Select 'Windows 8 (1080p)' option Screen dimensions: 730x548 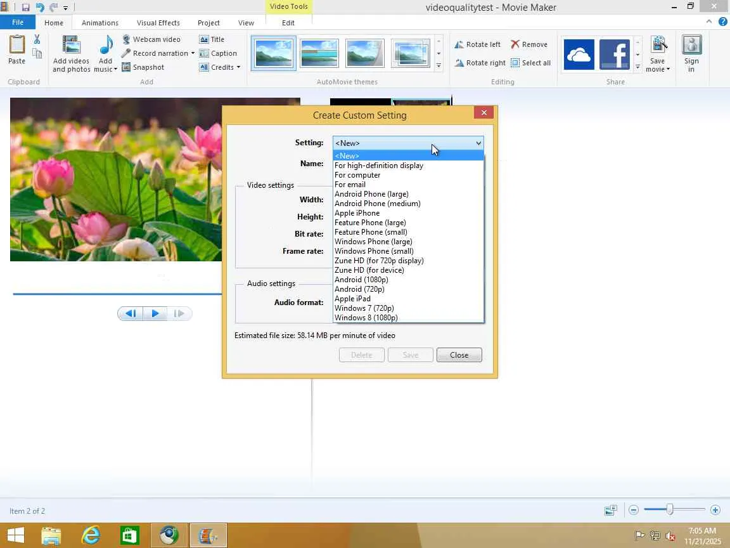(x=408, y=318)
